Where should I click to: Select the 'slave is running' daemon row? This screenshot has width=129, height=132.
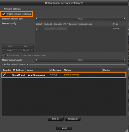[64, 75]
